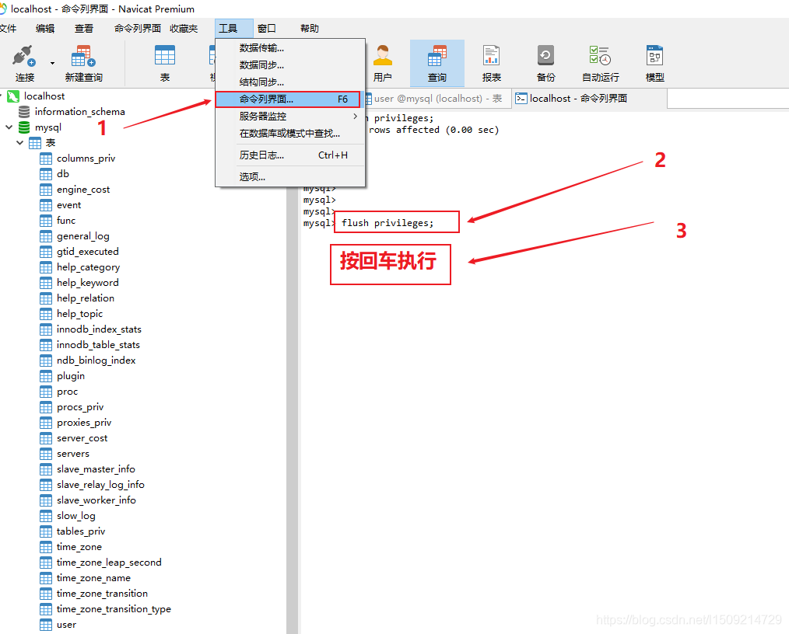
Task: Select the servers table
Action: coord(73,454)
